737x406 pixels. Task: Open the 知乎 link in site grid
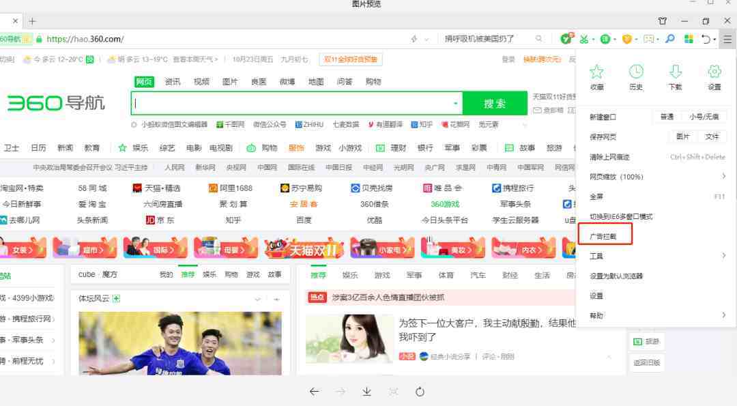coord(233,220)
